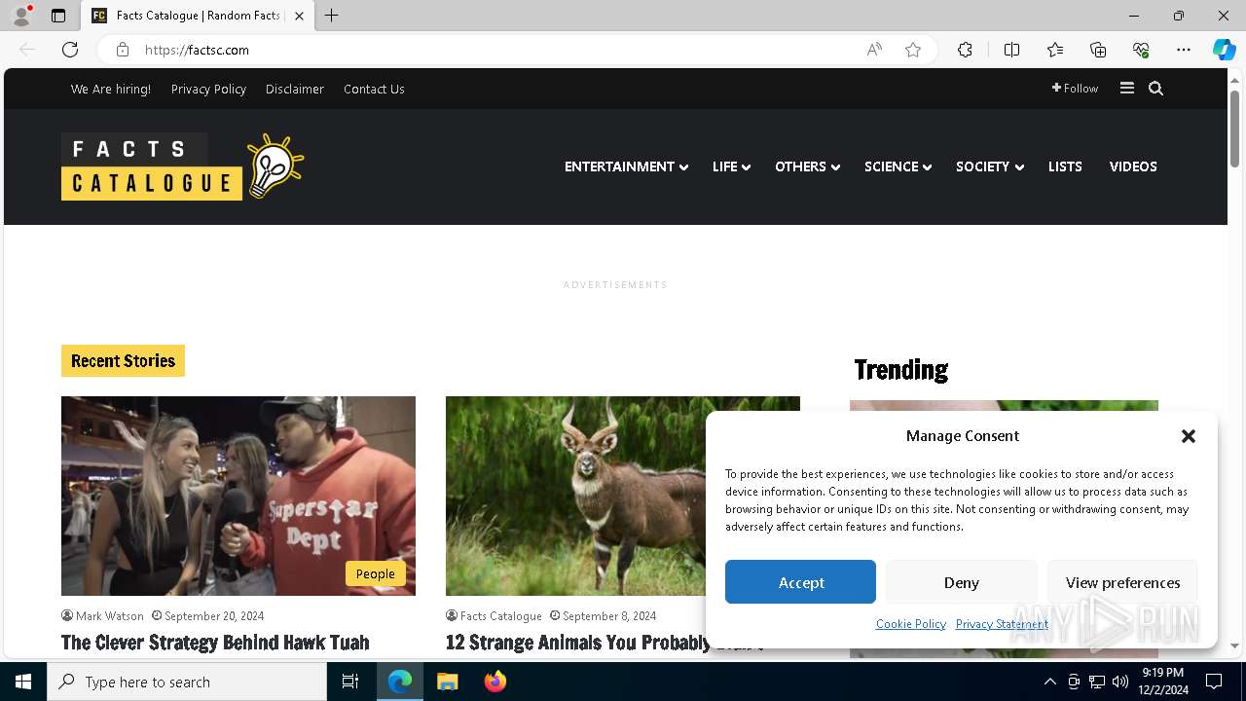The width and height of the screenshot is (1246, 701).
Task: Accept cookies
Action: (x=800, y=582)
